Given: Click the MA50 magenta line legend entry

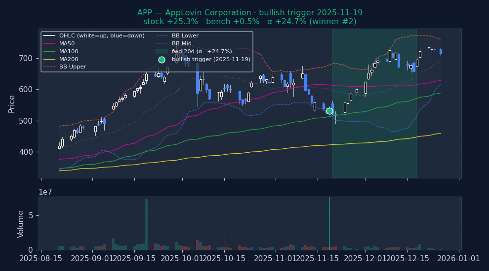Looking at the screenshot, I should coord(67,43).
